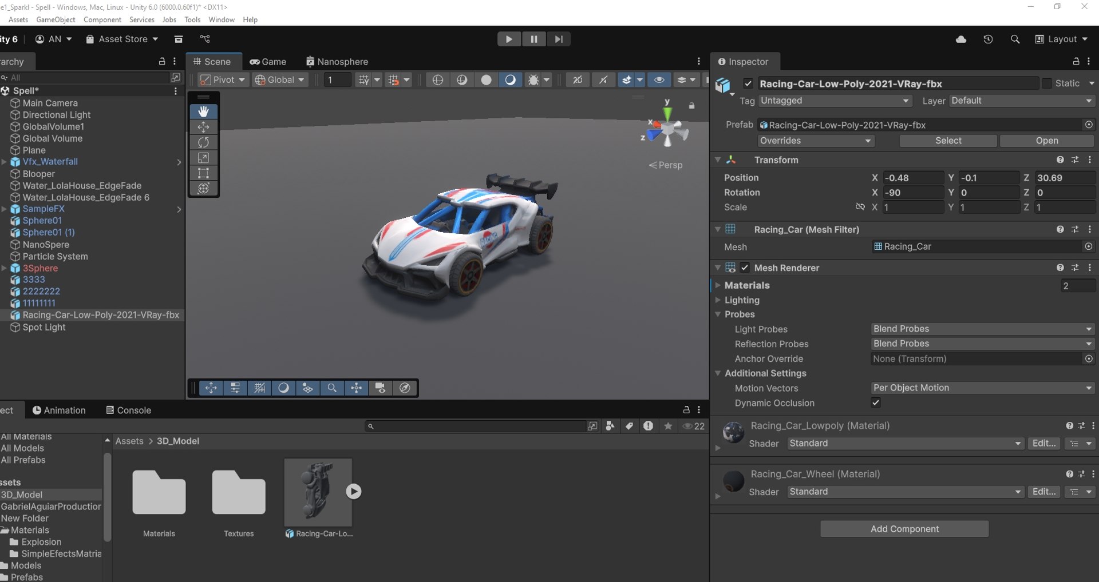Click the prefab Select button
The width and height of the screenshot is (1099, 582).
coord(948,141)
